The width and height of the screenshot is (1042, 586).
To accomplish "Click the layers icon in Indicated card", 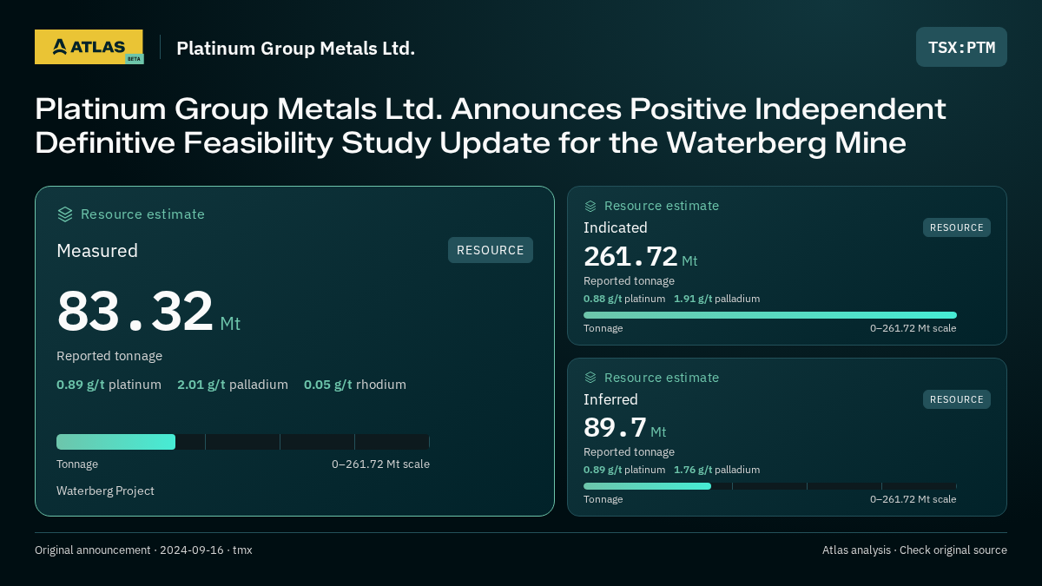I will point(590,206).
